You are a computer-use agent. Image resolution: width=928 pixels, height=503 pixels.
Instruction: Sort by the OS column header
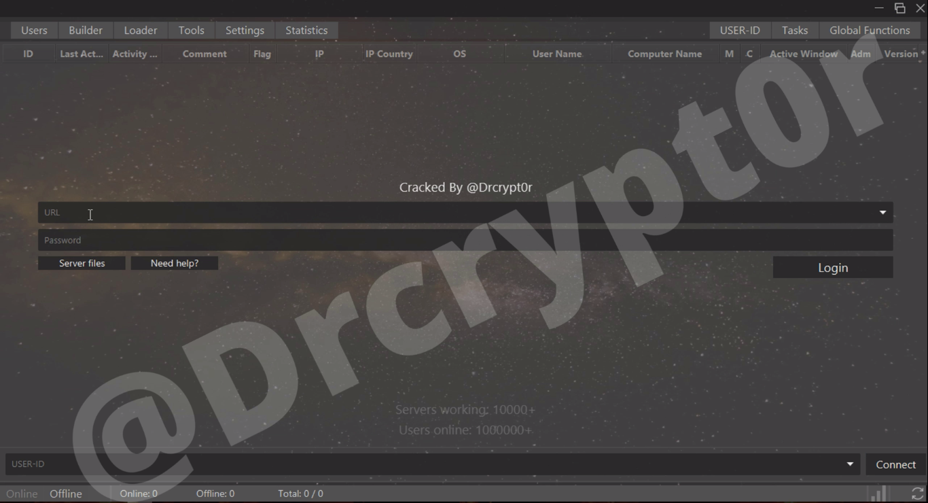[460, 54]
